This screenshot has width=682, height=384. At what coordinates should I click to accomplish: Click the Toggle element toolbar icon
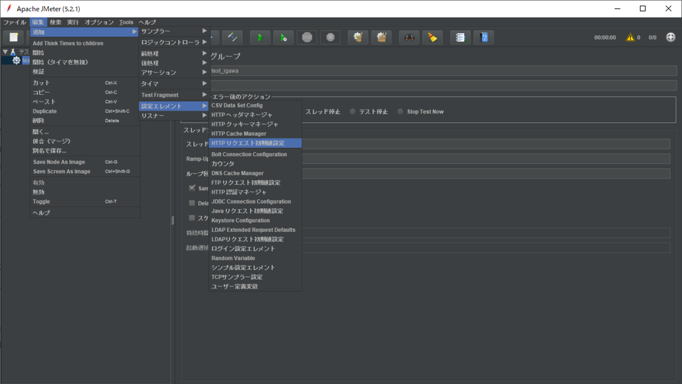pyautogui.click(x=232, y=37)
